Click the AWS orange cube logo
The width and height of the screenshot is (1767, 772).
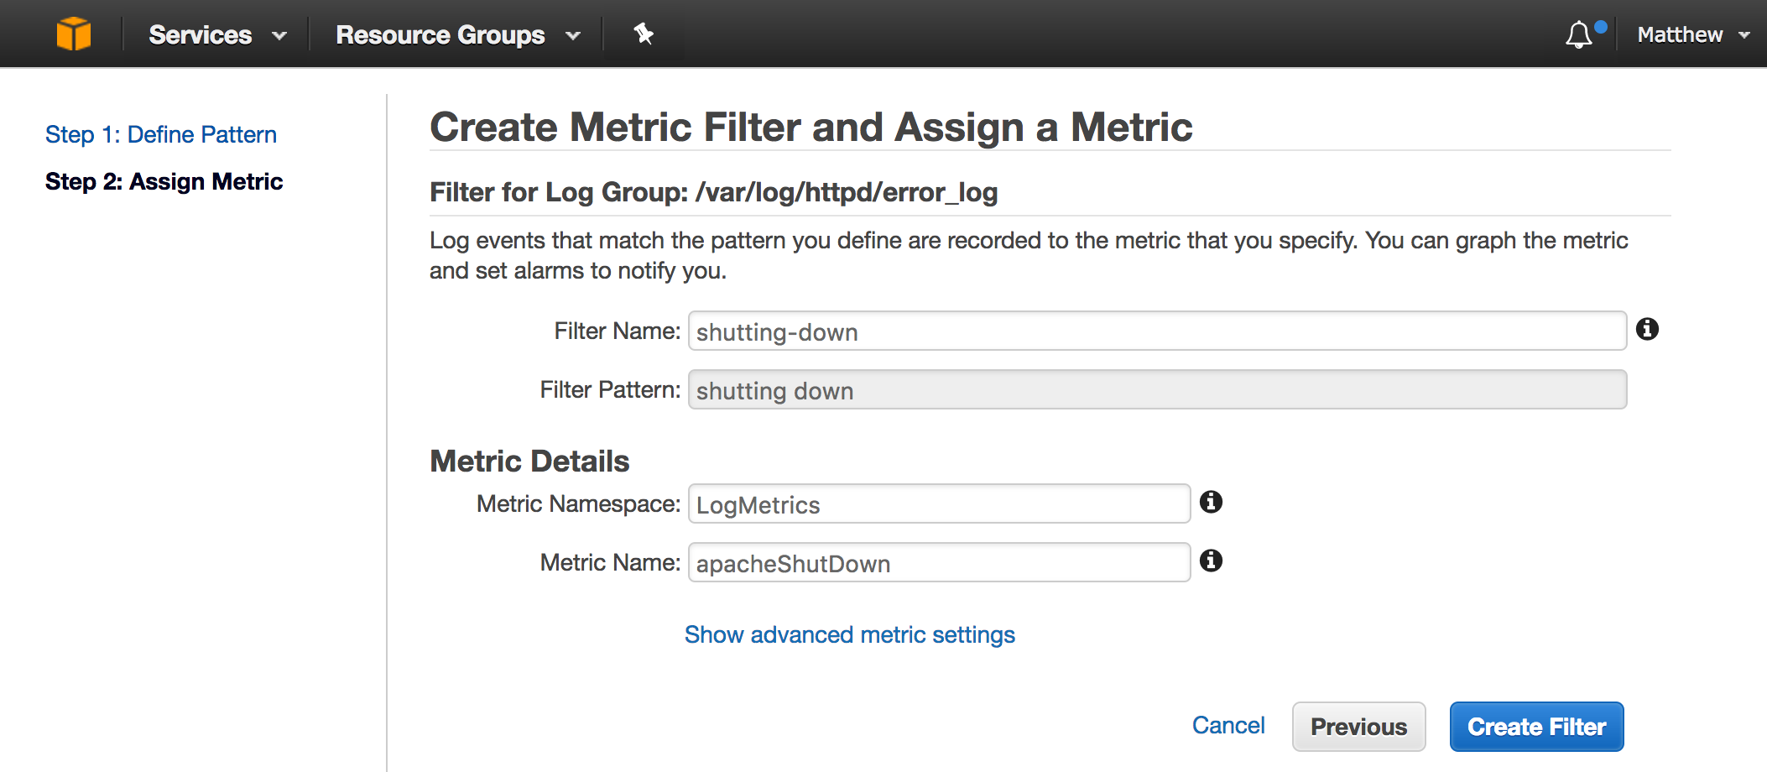[x=74, y=34]
